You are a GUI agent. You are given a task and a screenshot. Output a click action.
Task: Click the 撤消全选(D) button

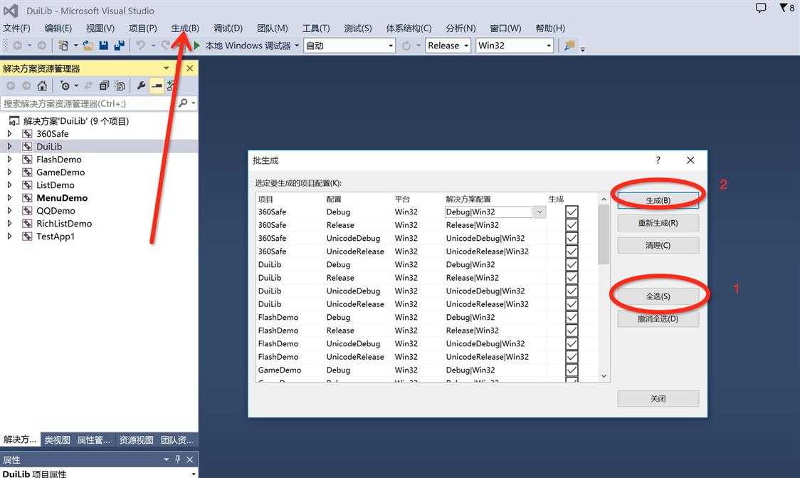(658, 318)
